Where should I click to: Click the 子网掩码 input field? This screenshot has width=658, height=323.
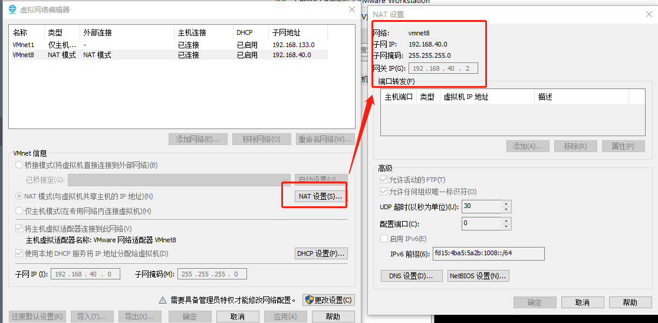point(212,274)
